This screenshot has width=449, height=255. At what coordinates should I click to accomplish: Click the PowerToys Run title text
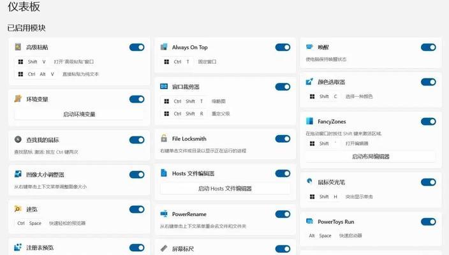pyautogui.click(x=336, y=222)
